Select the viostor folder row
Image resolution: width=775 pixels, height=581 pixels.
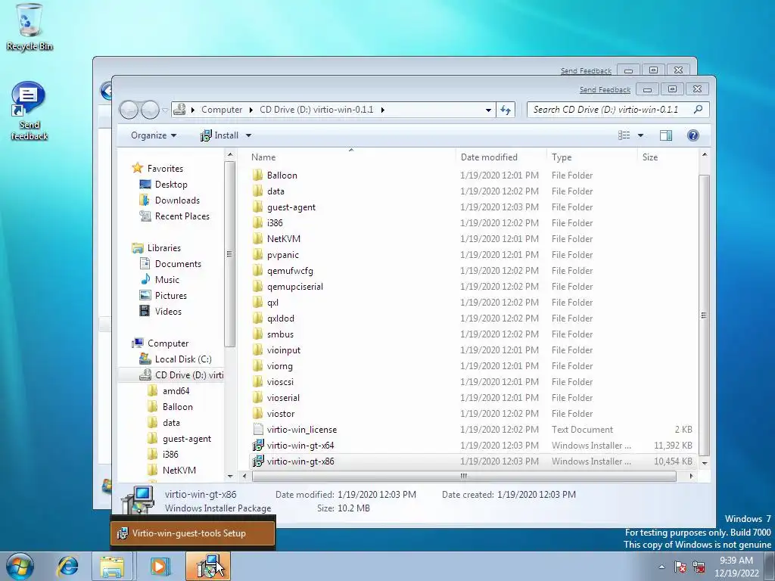[x=472, y=414]
